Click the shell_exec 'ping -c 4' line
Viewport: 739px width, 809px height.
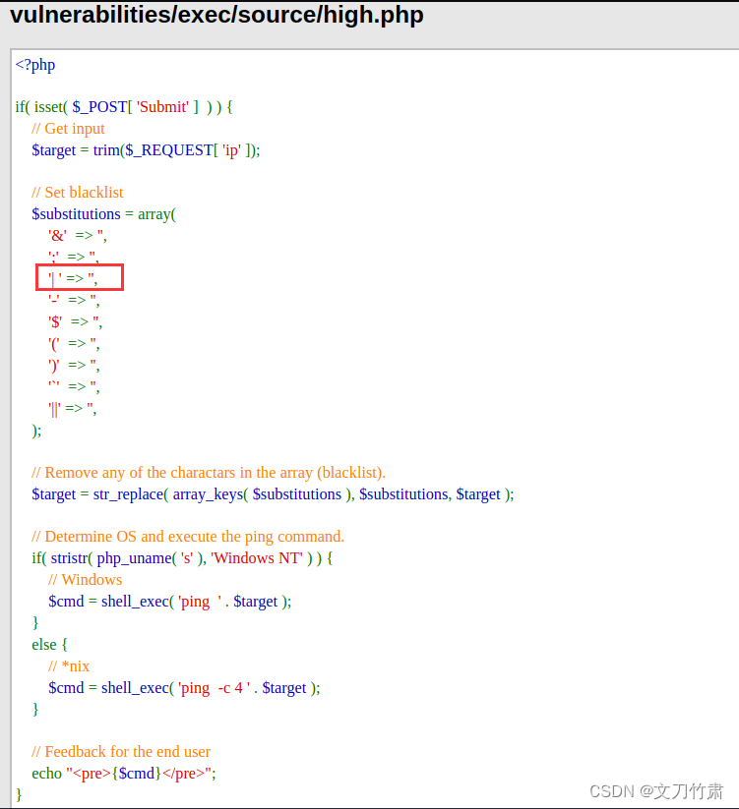[184, 689]
